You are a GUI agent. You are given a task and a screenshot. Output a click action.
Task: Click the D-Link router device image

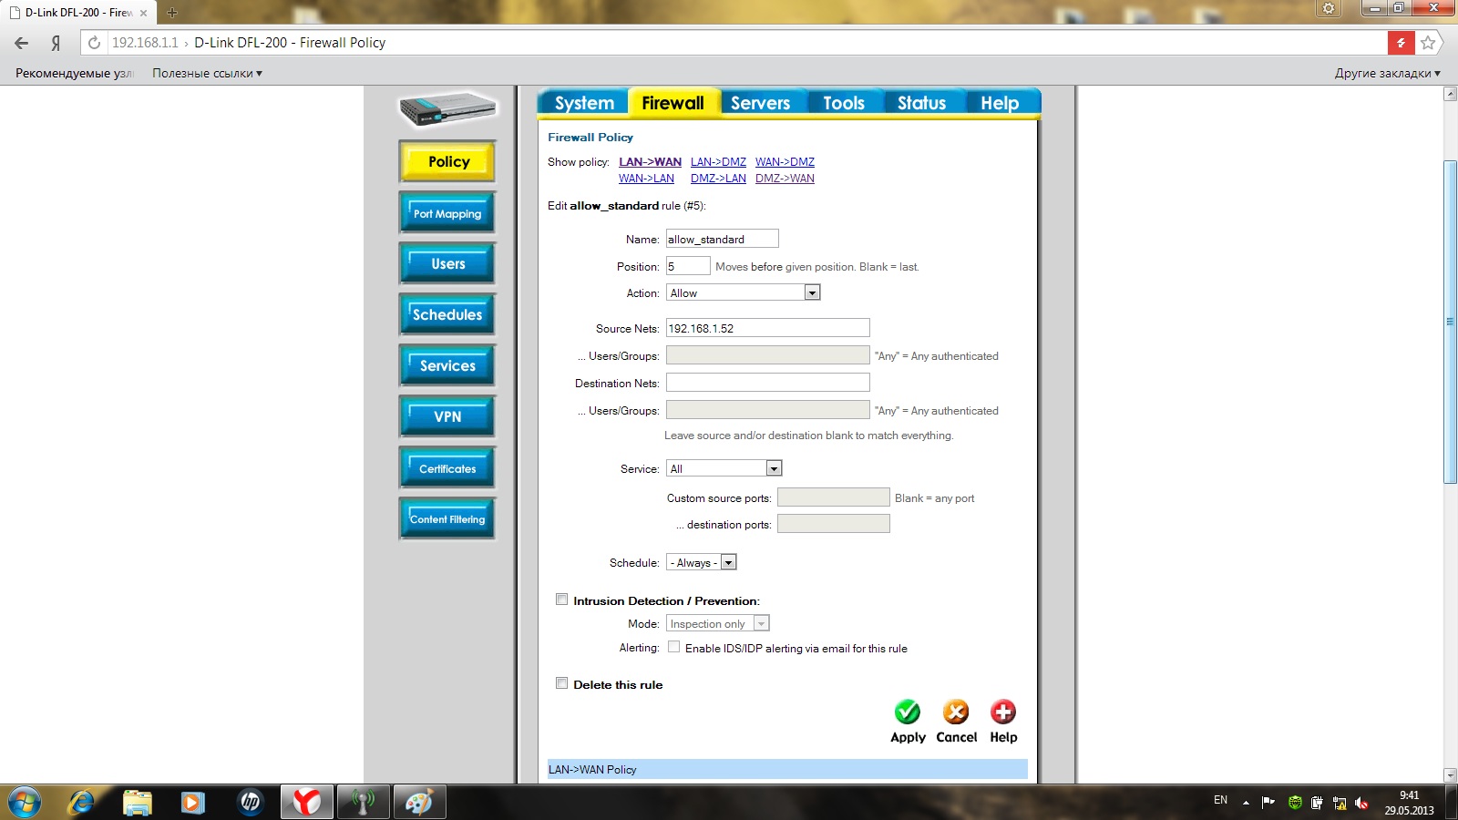point(447,109)
